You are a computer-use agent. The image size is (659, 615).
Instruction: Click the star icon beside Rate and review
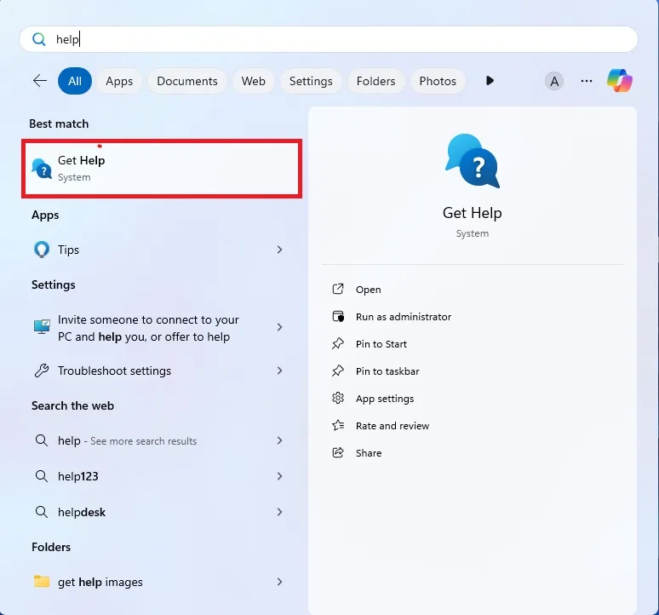click(338, 425)
